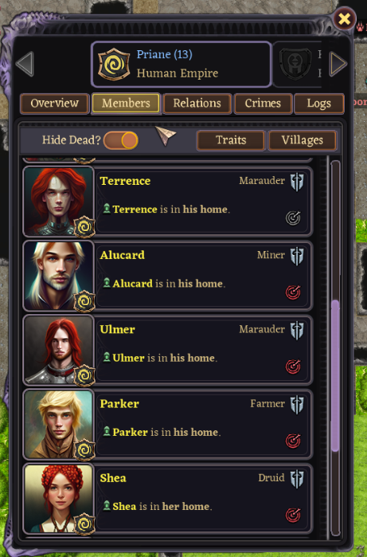367x557 pixels.
Task: Click Ulmer's name link
Action: [x=118, y=329]
